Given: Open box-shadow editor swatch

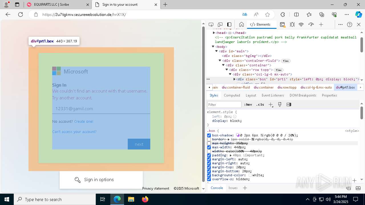Looking at the screenshot, I should (238, 136).
